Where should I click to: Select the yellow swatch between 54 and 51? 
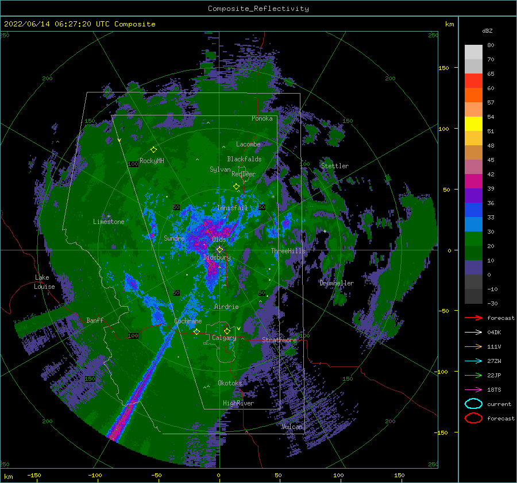473,124
